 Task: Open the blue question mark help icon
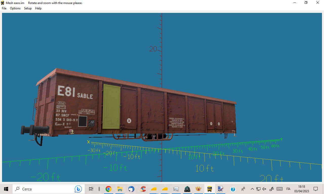click(233, 189)
